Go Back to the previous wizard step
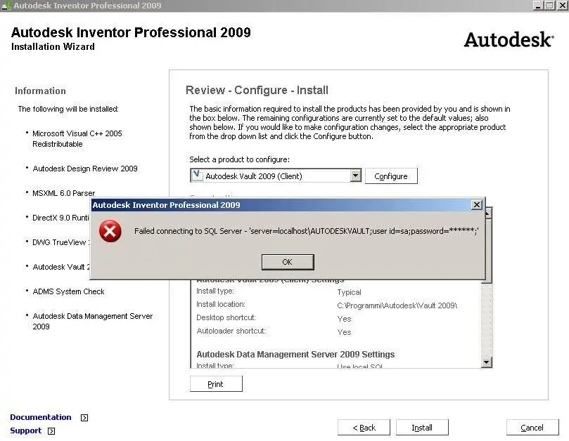The width and height of the screenshot is (569, 441). coord(364,428)
